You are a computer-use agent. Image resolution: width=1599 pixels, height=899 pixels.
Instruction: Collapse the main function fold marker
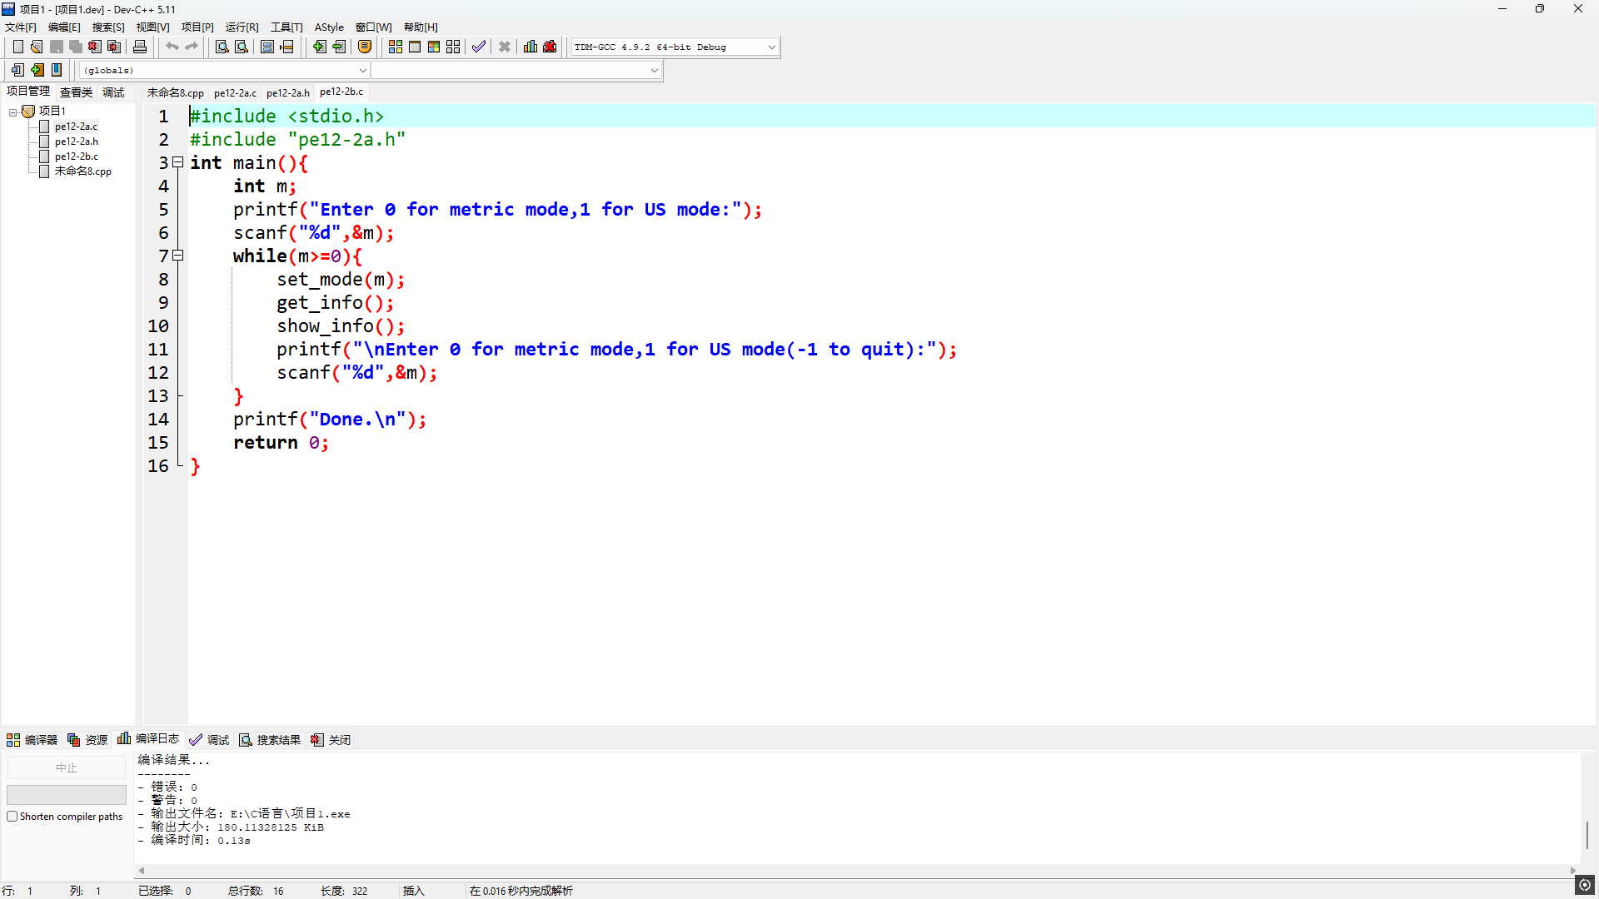[177, 162]
